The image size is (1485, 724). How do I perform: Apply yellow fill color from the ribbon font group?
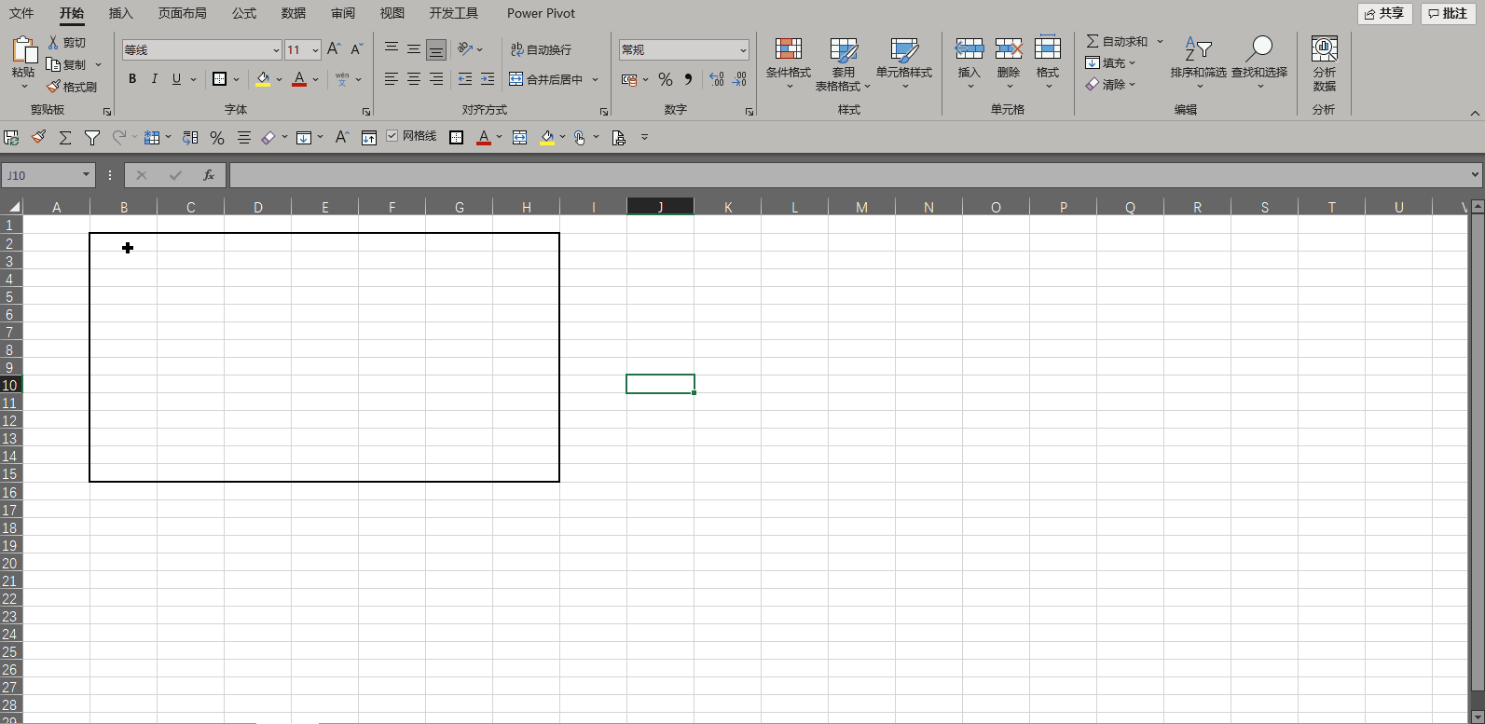click(263, 79)
